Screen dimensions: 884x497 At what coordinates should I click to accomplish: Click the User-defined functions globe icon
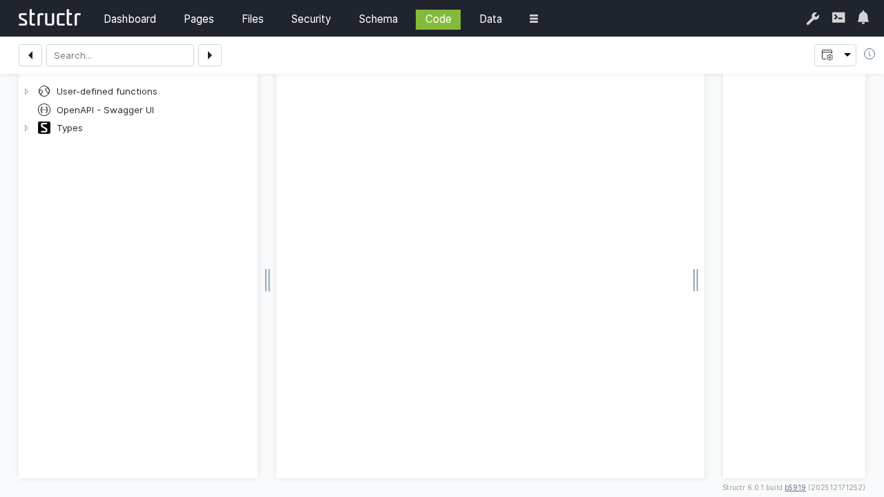pos(44,91)
